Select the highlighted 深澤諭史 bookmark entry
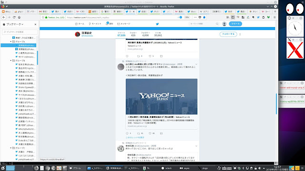The image size is (305, 171). coord(19,46)
